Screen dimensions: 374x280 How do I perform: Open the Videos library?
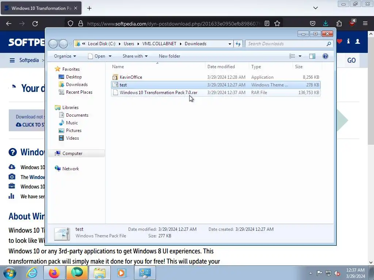pos(72,138)
